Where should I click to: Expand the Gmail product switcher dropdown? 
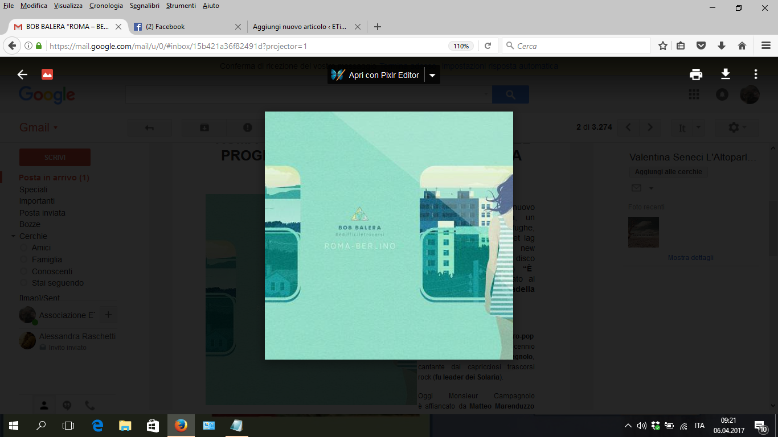[x=39, y=127]
